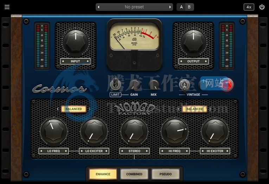Image resolution: width=269 pixels, height=184 pixels.
Task: Click the VU meter display
Action: (x=134, y=36)
